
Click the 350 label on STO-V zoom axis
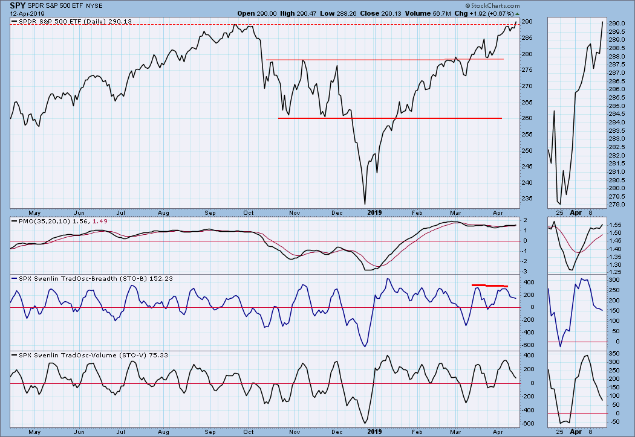[614, 353]
